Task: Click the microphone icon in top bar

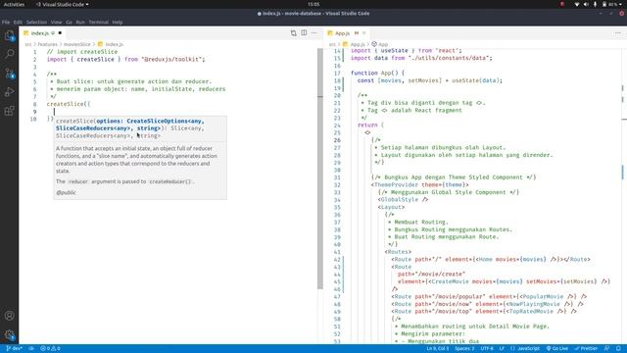Action: pos(595,4)
